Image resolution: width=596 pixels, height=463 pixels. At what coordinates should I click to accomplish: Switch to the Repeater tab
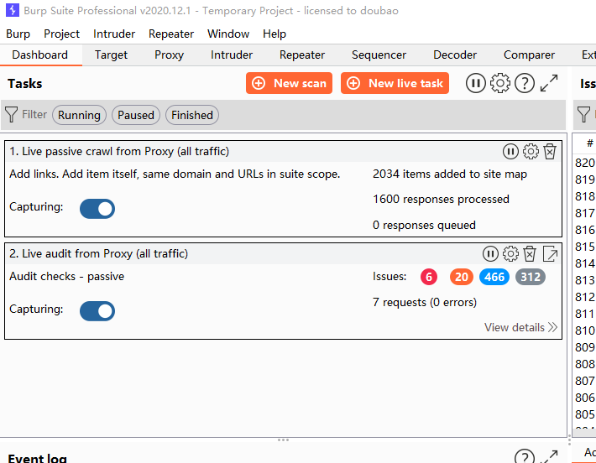(302, 55)
